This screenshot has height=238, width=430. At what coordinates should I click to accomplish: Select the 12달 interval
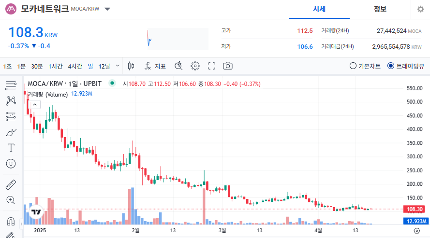coord(104,66)
